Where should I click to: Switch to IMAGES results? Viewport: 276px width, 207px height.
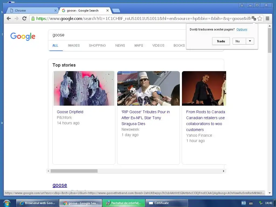pyautogui.click(x=74, y=45)
